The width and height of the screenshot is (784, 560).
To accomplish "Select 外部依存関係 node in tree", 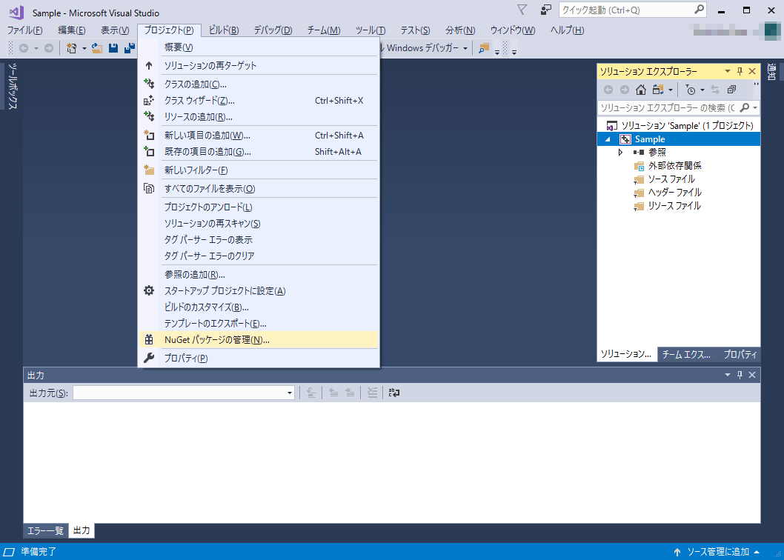I will pyautogui.click(x=674, y=165).
